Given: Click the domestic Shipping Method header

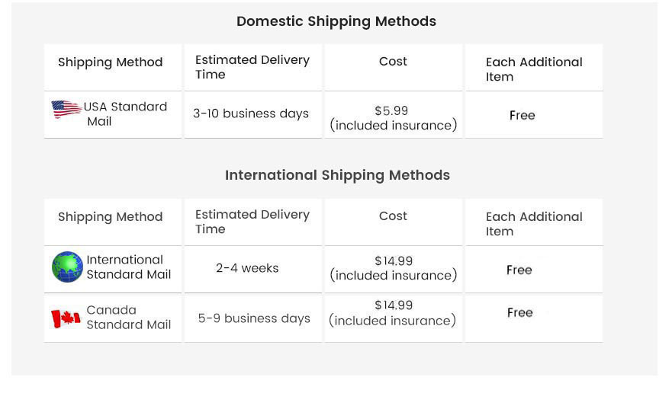Looking at the screenshot, I should click(x=110, y=62).
